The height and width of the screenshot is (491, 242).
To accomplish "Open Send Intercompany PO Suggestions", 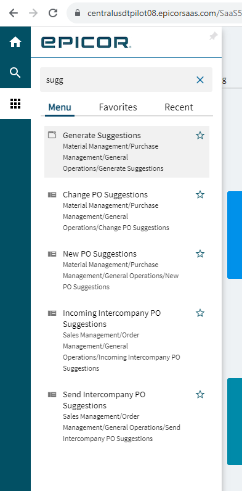I will point(127,416).
